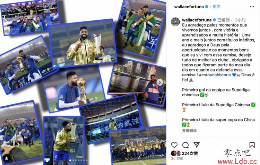Like the post with the heart icon
The height and width of the screenshot is (165, 260).
(174, 145)
